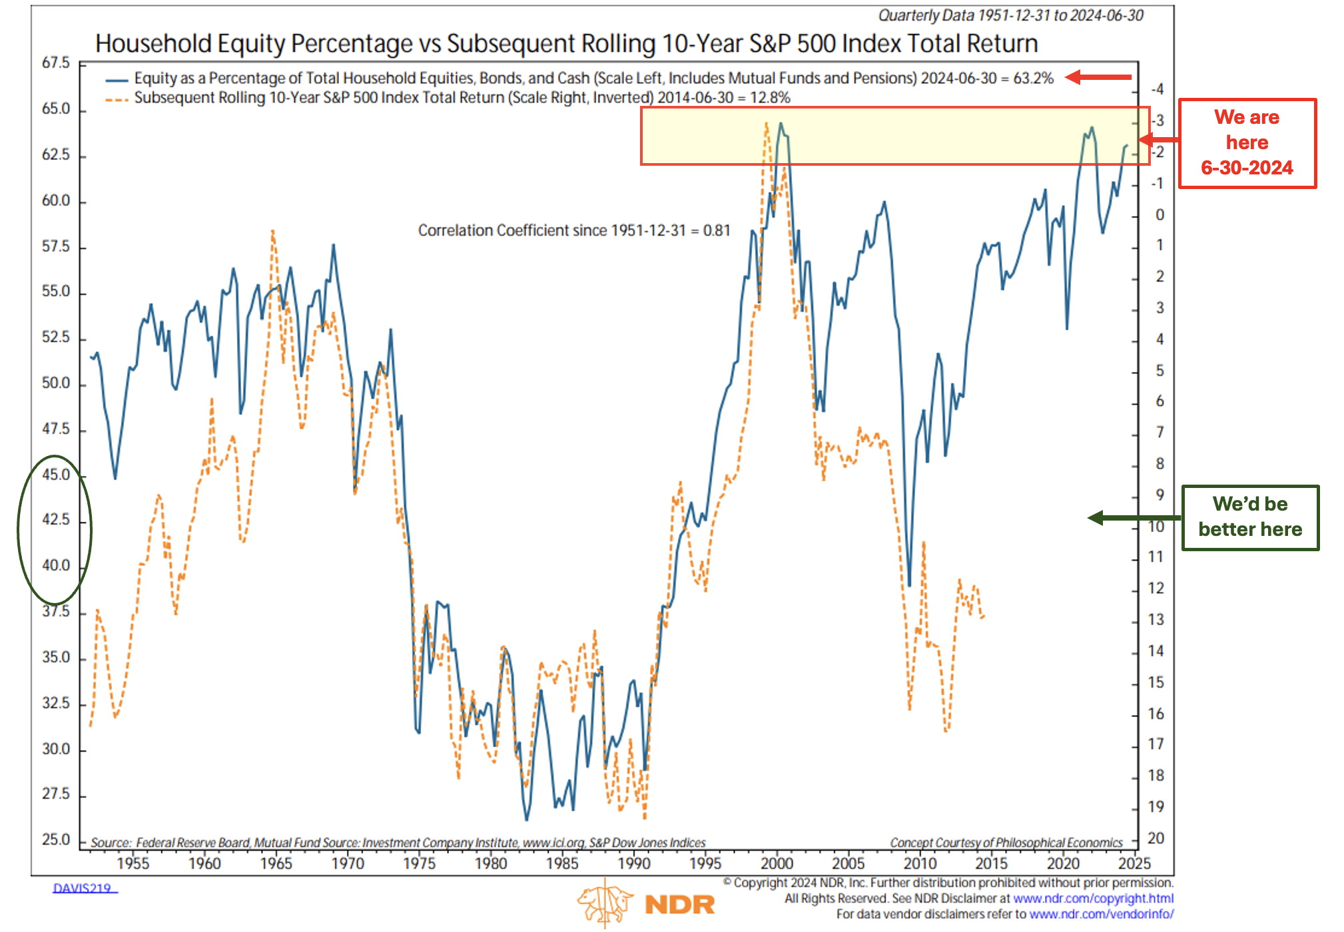1344x932 pixels.
Task: Click the 'Correlation Coefficient since 1951-12-31 = 0.81' text
Action: point(574,230)
